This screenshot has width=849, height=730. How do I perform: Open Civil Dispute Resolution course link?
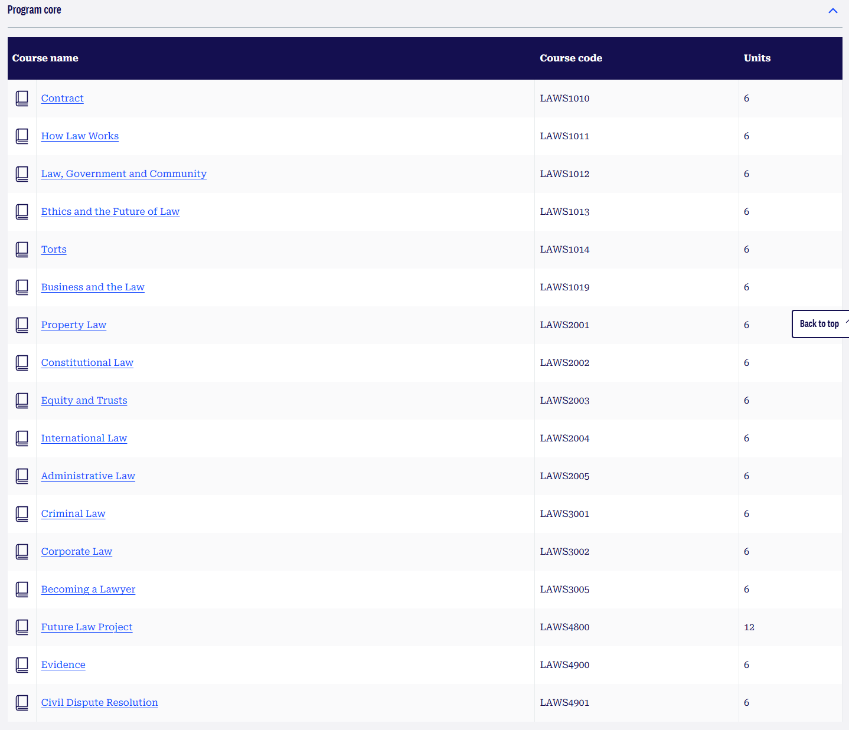point(99,703)
